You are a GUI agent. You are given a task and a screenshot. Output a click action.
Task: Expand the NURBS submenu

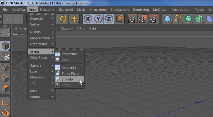coord(42,32)
